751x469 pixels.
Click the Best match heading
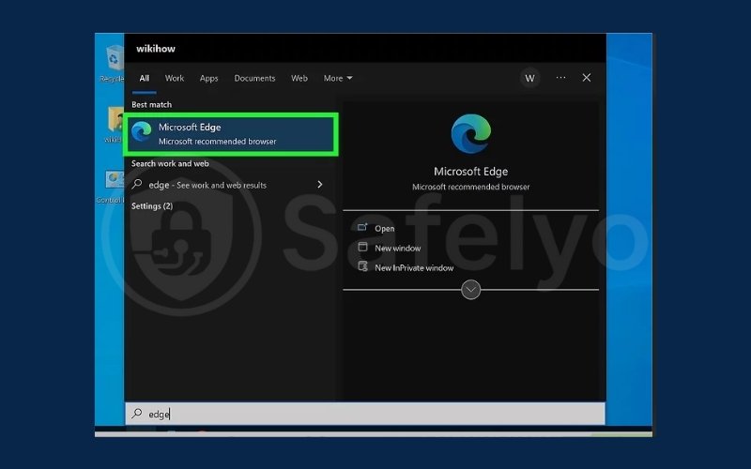coord(151,104)
